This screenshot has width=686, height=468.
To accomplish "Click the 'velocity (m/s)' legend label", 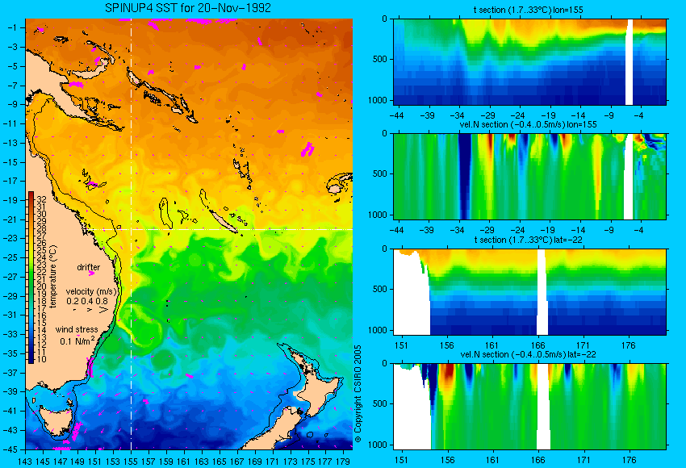I will pyautogui.click(x=91, y=291).
